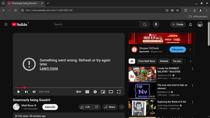Viewport: 210px width, 118px height.
Task: Open the YouTube hamburger guide menu
Action: tap(6, 24)
